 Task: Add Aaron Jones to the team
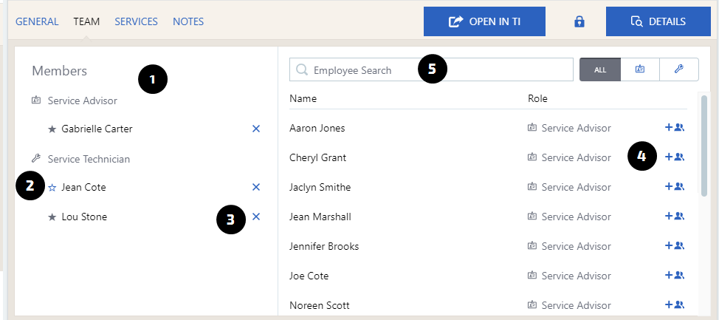point(675,128)
